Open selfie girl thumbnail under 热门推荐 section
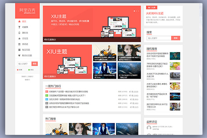Image resolution: width=207 pixels, height=138 pixels. pos(80,129)
